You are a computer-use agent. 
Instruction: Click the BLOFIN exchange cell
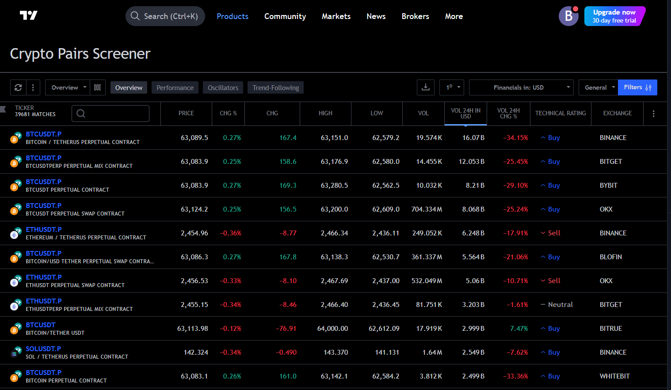pos(611,257)
